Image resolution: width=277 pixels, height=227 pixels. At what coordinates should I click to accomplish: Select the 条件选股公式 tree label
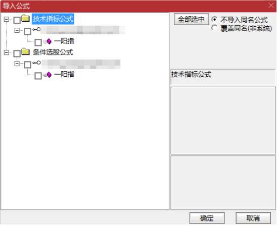(x=53, y=52)
